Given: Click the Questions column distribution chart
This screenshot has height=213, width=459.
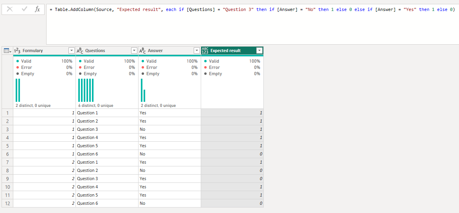Looking at the screenshot, I should 86,90.
